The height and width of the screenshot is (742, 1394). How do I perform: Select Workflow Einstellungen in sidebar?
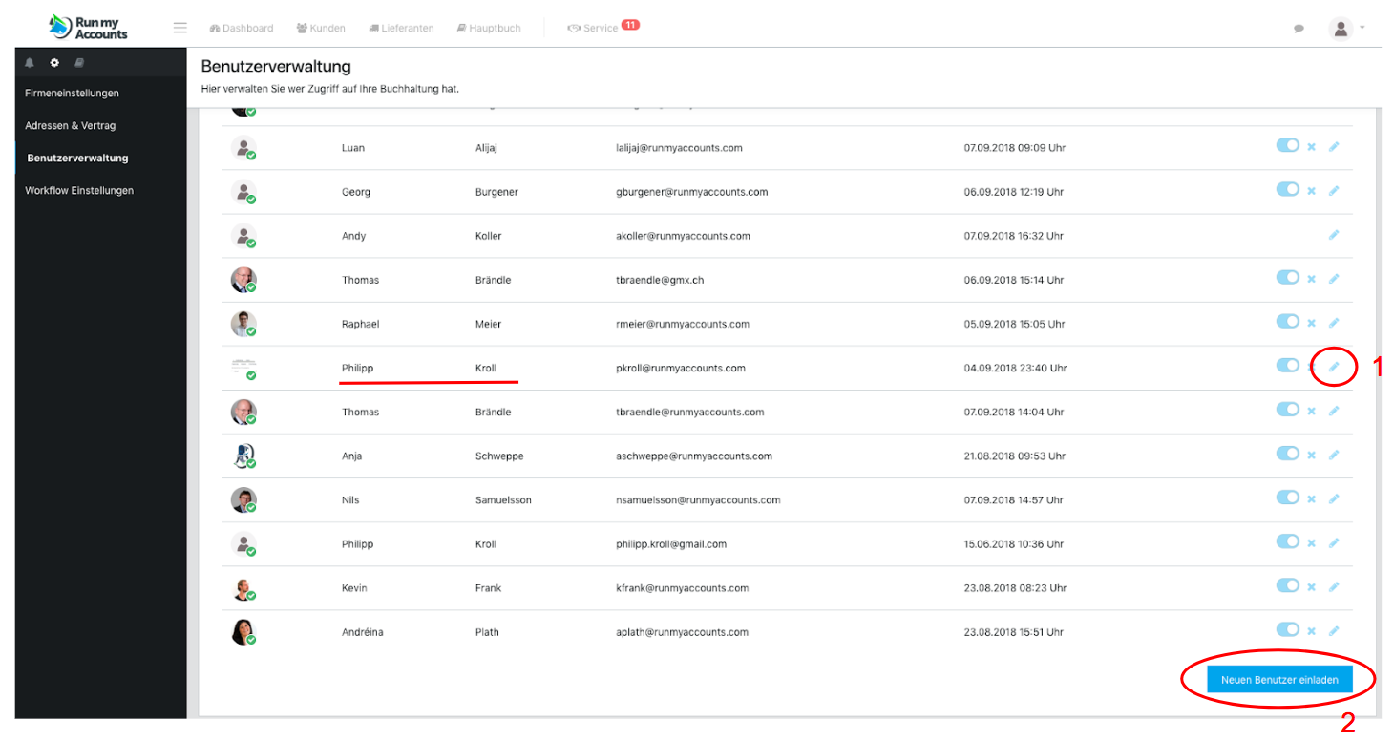79,190
